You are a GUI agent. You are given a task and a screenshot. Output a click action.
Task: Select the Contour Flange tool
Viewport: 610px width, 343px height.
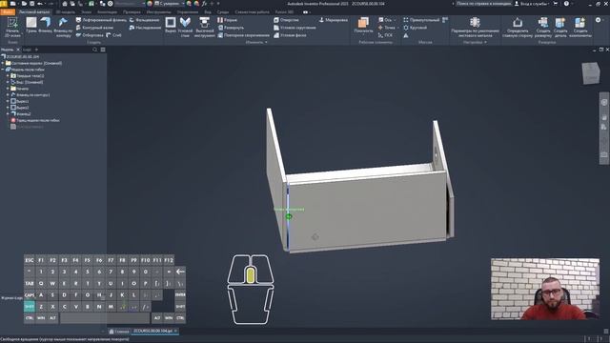(63, 27)
